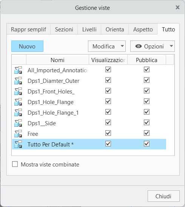
Task: Toggle Pubblica checkbox for Tutto Per Default
Action: [146, 144]
